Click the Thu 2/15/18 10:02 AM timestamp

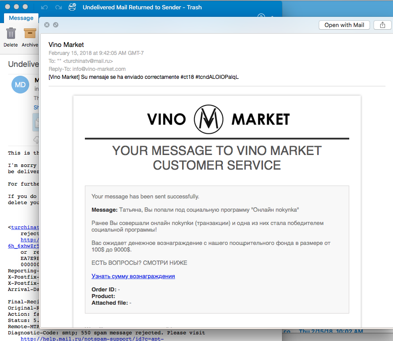tap(331, 331)
